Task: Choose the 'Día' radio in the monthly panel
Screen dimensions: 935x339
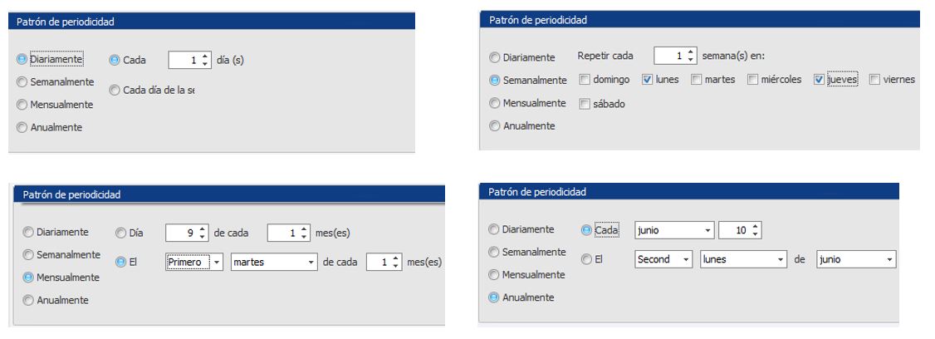Action: pos(121,233)
